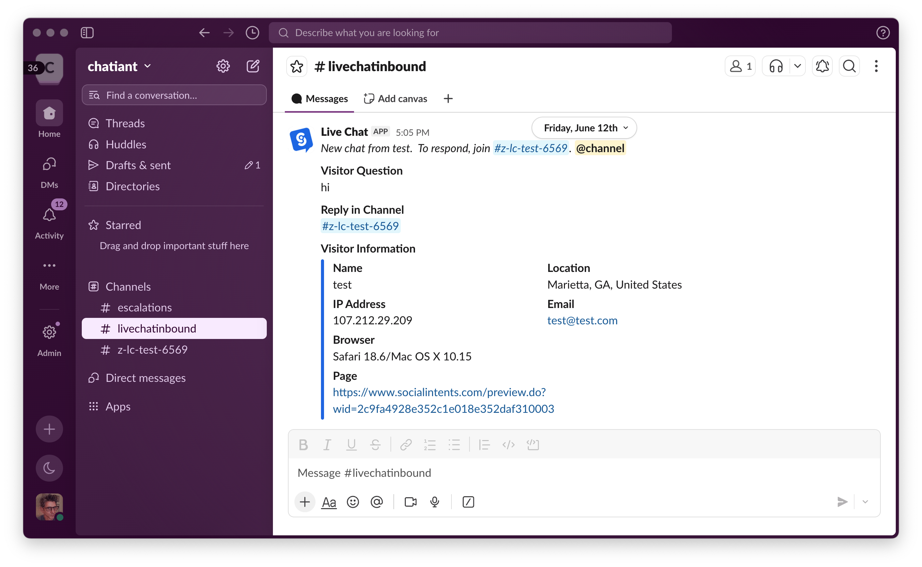The image size is (922, 567).
Task: Click the Find a conversation field
Action: 174,95
